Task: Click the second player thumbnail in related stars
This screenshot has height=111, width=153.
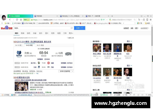Action: coord(107,48)
